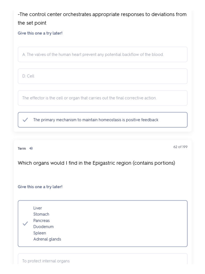The width and height of the screenshot is (205, 274).
Task: Click the checkmark next to the organ list
Action: 25,224
